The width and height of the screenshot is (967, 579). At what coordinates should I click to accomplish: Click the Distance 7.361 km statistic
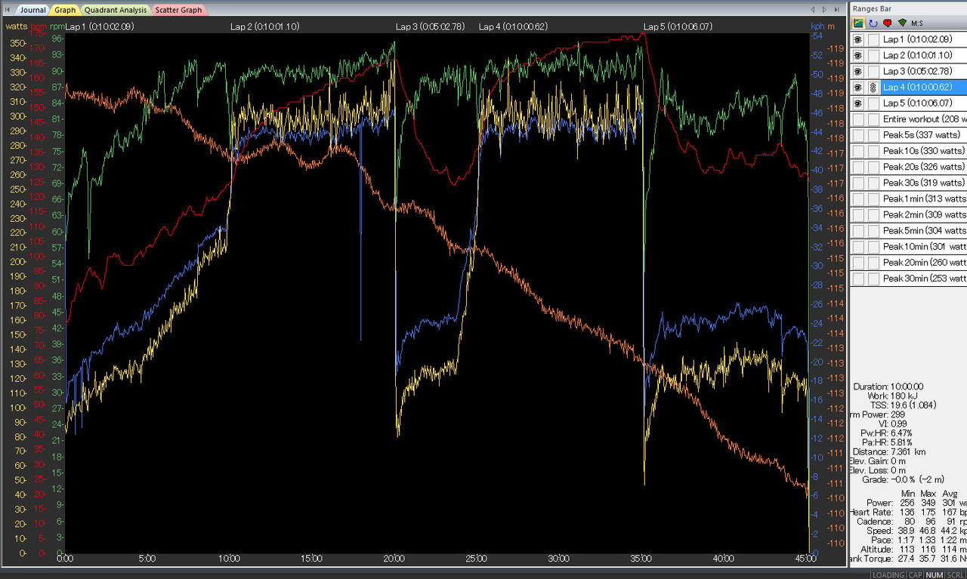[889, 452]
